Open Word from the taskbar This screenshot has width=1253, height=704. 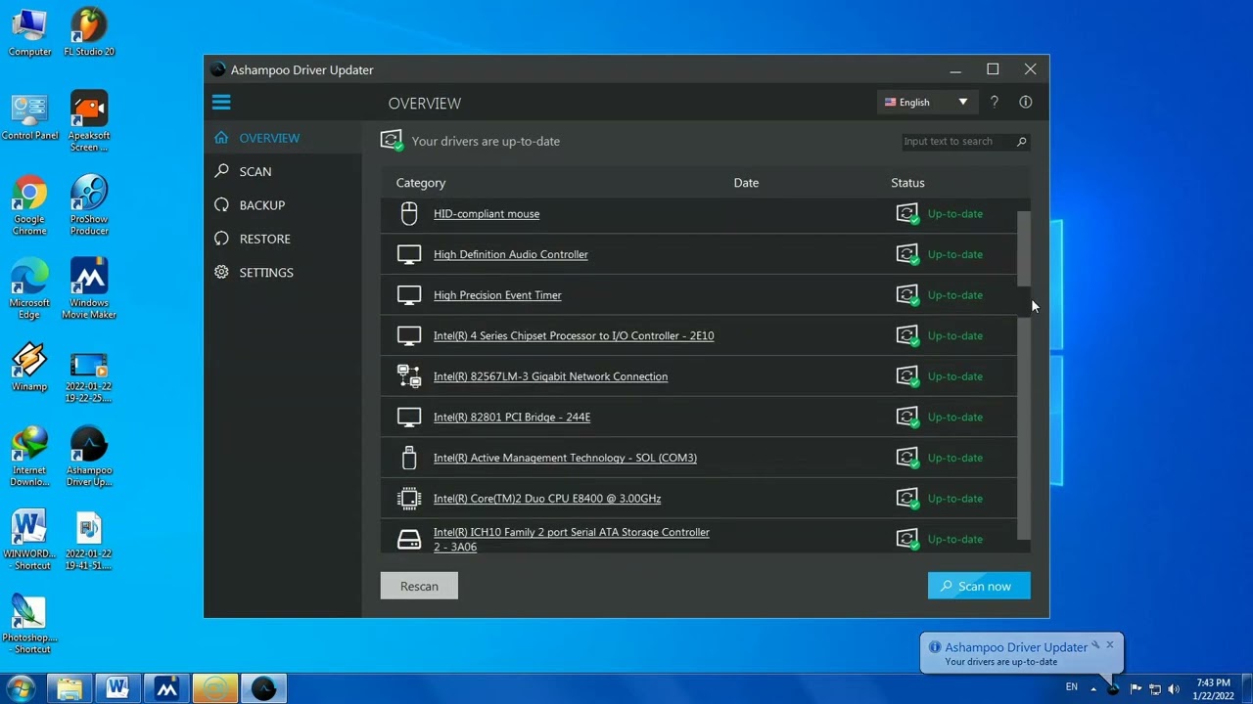coord(117,688)
